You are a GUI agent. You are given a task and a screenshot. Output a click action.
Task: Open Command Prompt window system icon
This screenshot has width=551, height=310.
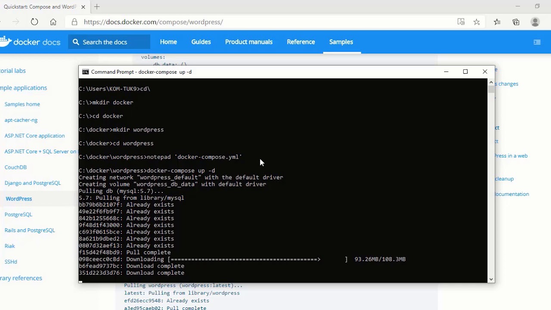85,72
